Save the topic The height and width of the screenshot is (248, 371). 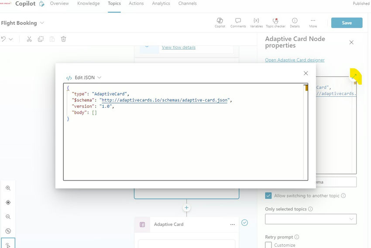pos(347,23)
